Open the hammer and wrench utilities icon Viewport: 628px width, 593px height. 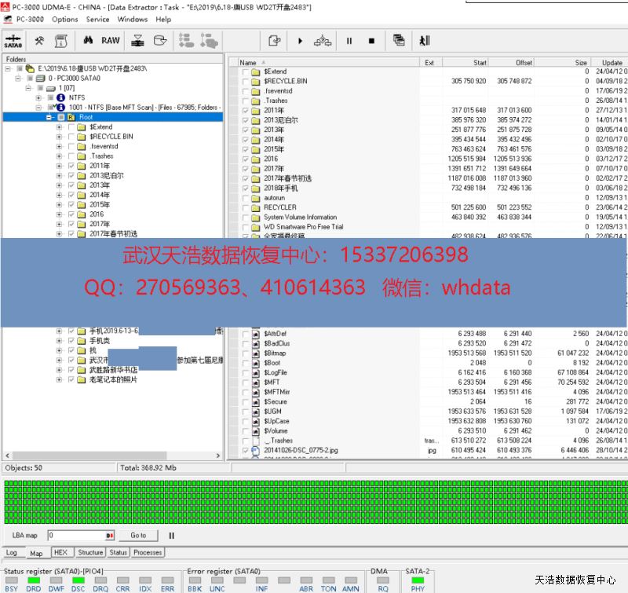39,40
